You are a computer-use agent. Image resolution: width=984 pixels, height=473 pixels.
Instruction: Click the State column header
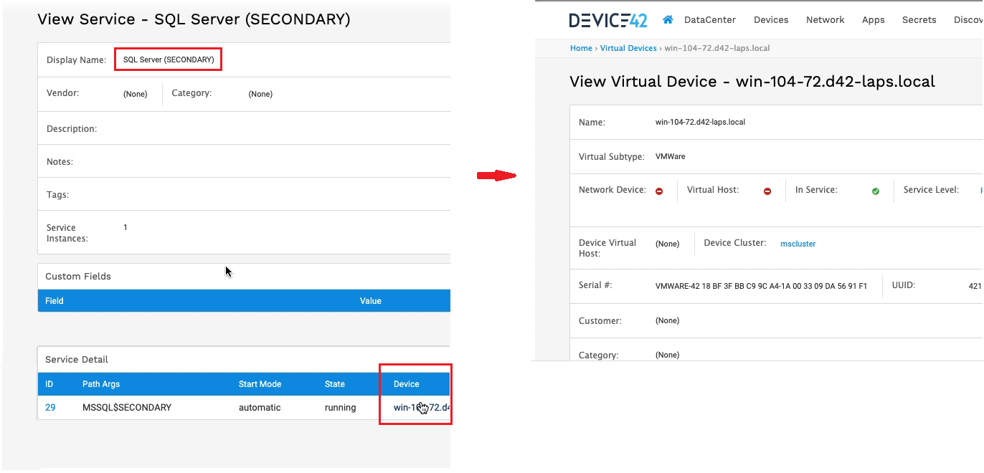point(335,384)
